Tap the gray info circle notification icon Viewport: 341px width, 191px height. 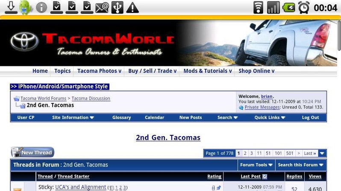pos(41,8)
